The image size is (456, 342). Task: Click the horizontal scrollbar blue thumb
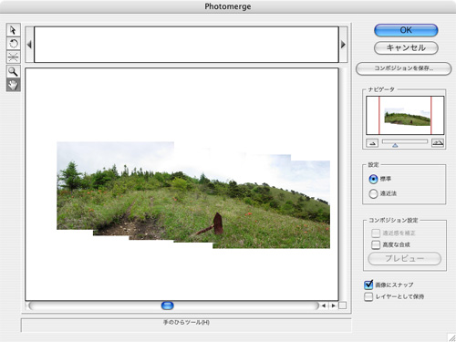[x=167, y=306]
